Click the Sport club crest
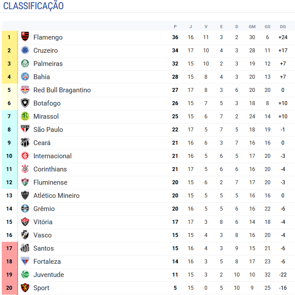Image resolution: width=295 pixels, height=295 pixels. [25, 288]
